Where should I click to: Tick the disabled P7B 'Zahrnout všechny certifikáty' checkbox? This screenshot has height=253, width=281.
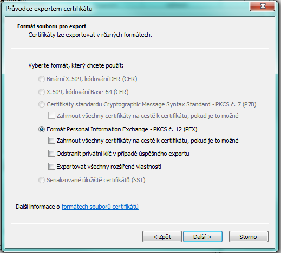click(51, 116)
